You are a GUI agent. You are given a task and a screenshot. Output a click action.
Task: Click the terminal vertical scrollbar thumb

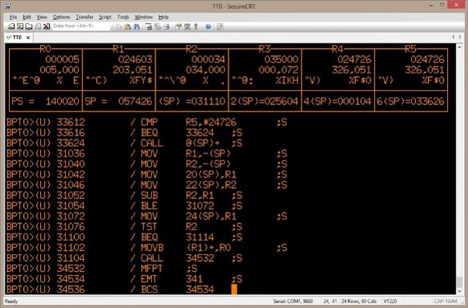(x=459, y=284)
